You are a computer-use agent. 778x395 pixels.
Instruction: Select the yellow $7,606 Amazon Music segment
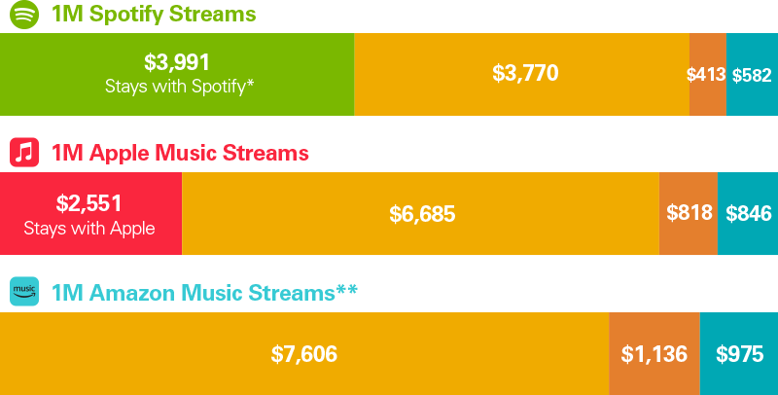click(x=303, y=354)
